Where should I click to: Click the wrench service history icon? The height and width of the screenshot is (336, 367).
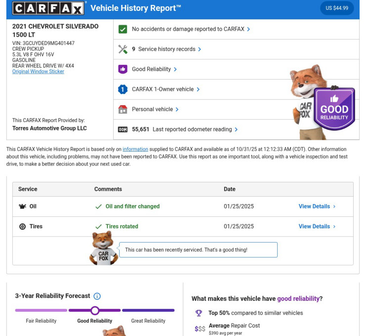pos(123,49)
